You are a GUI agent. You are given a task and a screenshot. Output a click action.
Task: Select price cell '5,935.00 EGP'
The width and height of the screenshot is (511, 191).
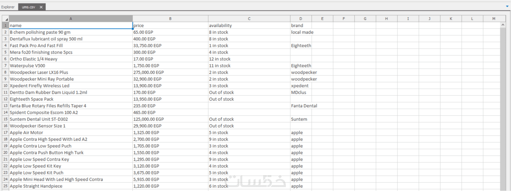(170, 179)
